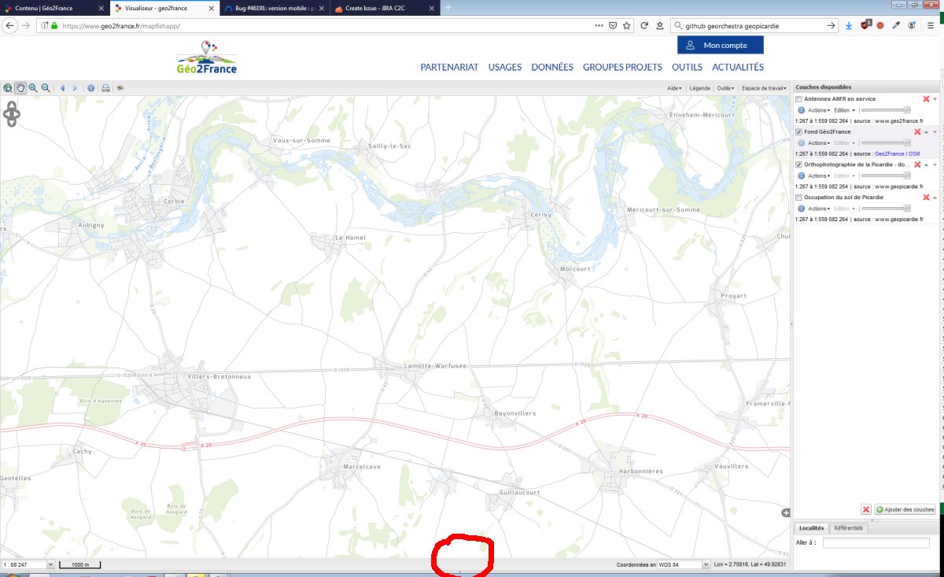Go forward to next map extent
This screenshot has height=577, width=944.
point(75,88)
